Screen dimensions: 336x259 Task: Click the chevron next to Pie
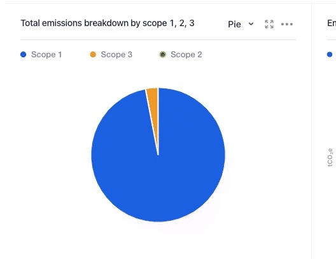coord(251,24)
